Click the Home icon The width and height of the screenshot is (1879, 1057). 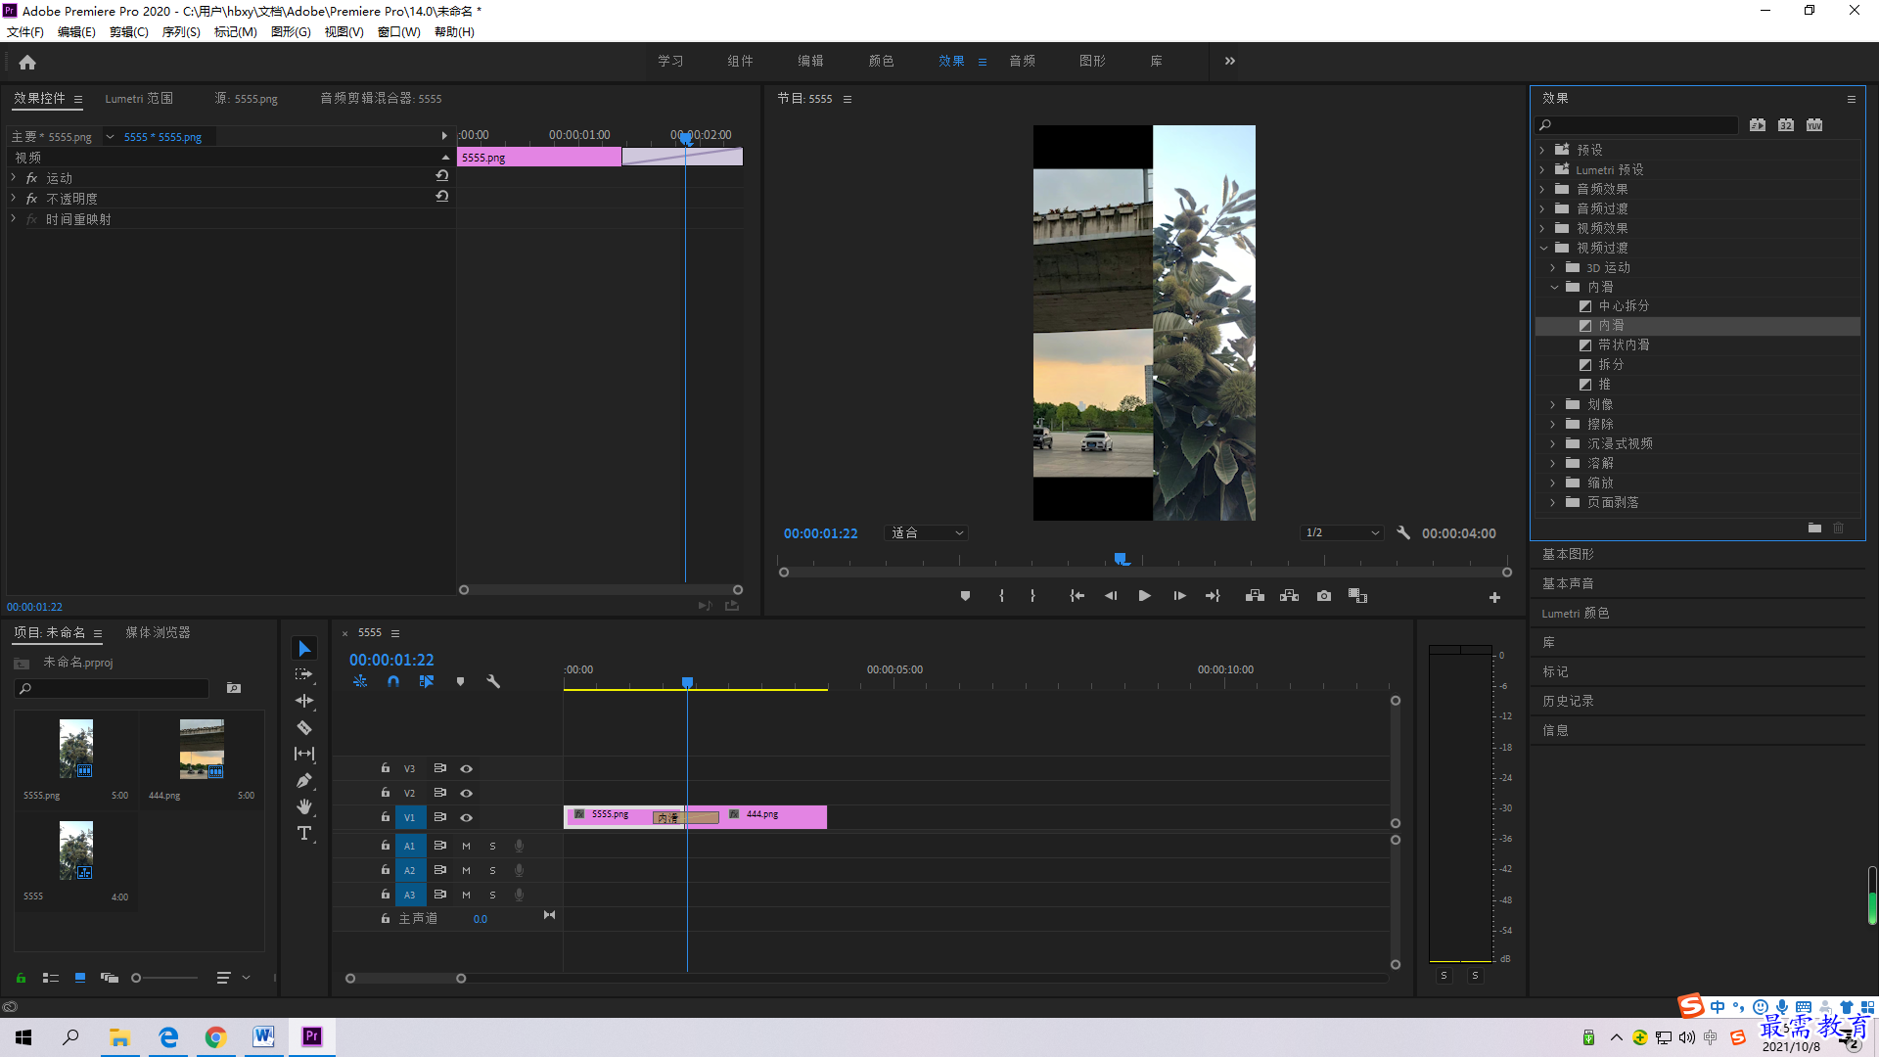point(27,62)
